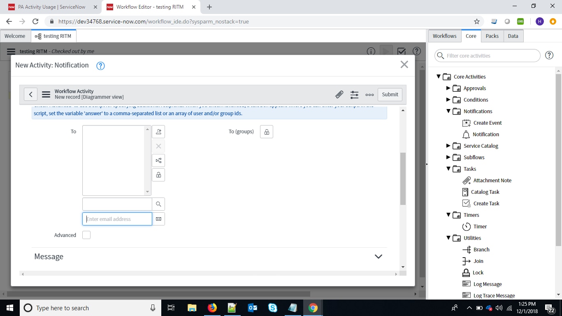Image resolution: width=562 pixels, height=316 pixels.
Task: Open the Packs tab
Action: (x=492, y=36)
